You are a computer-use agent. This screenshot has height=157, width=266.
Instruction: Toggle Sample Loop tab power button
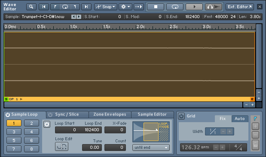[8, 115]
